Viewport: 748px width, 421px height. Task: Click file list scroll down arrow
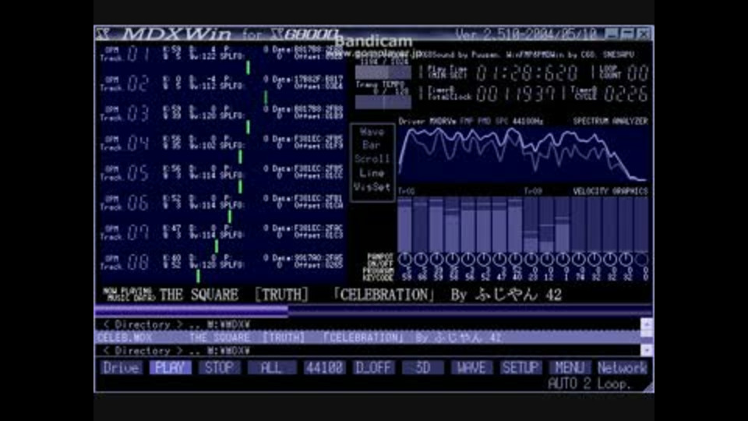(647, 351)
